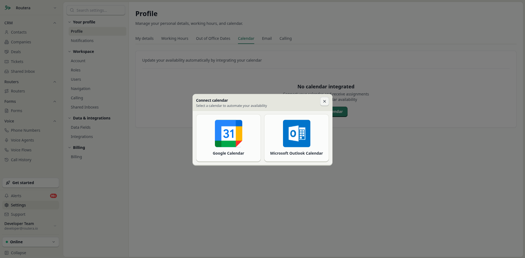Screen dimensions: 525x258
Task: Collapse the Workspace settings group
Action: pos(69,52)
